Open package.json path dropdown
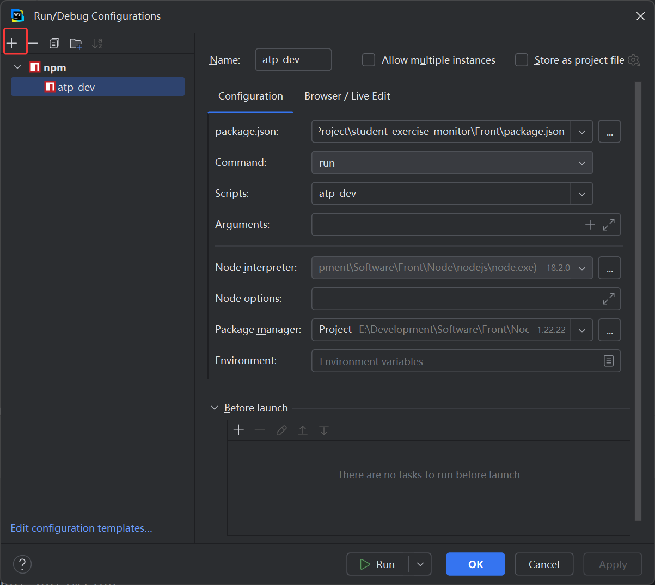655x585 pixels. [581, 132]
